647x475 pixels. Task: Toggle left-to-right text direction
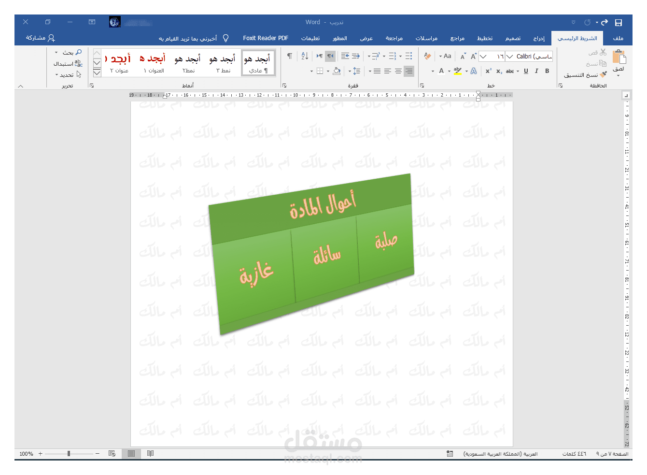320,56
